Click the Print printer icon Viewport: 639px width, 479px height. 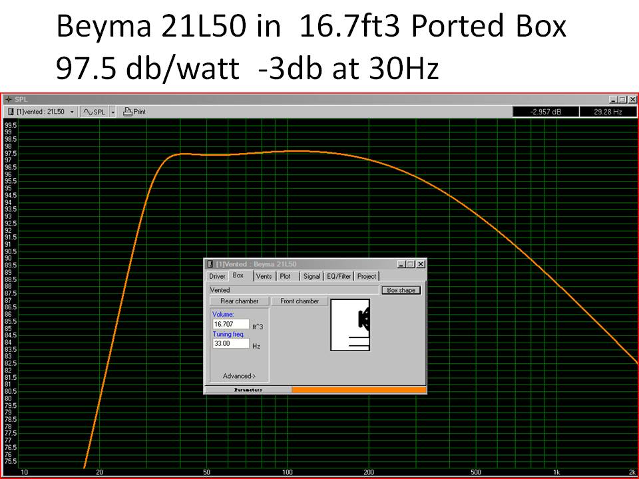click(x=128, y=112)
